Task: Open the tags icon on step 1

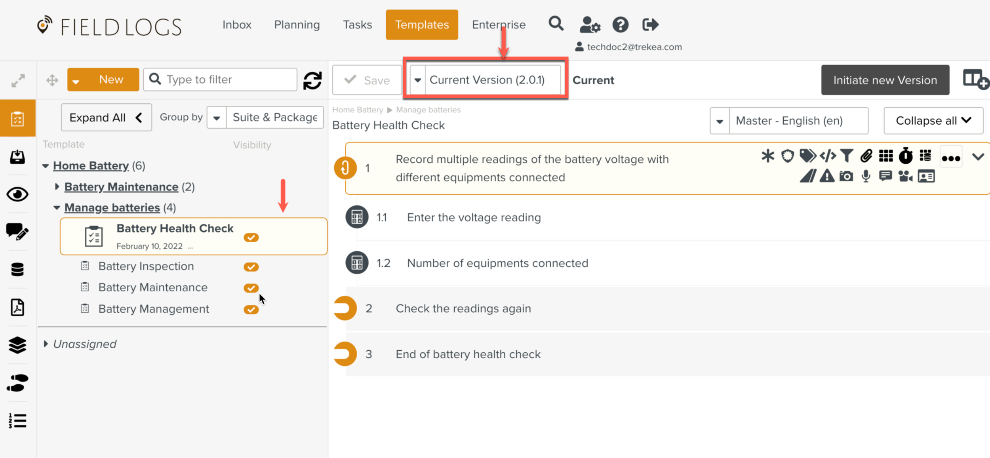Action: pos(807,156)
